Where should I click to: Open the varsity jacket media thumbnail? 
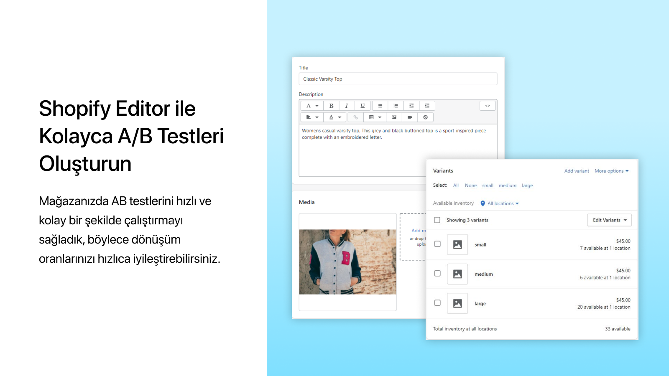(x=348, y=262)
